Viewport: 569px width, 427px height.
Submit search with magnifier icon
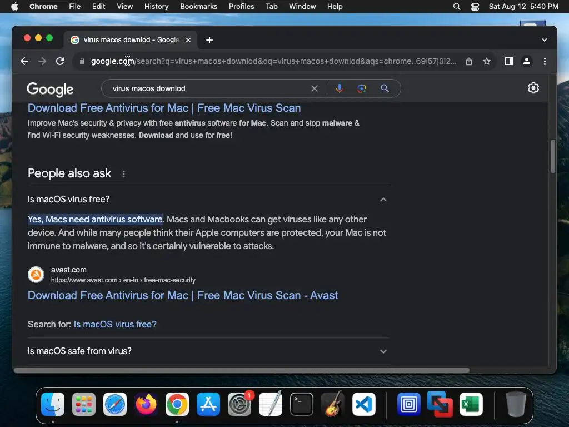click(385, 88)
